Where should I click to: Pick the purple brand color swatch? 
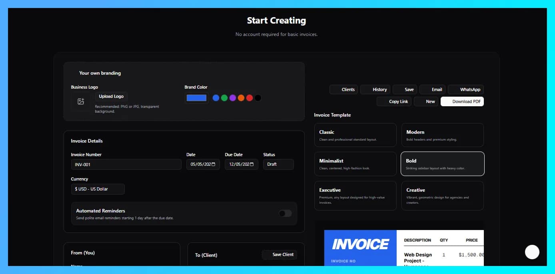click(x=233, y=98)
